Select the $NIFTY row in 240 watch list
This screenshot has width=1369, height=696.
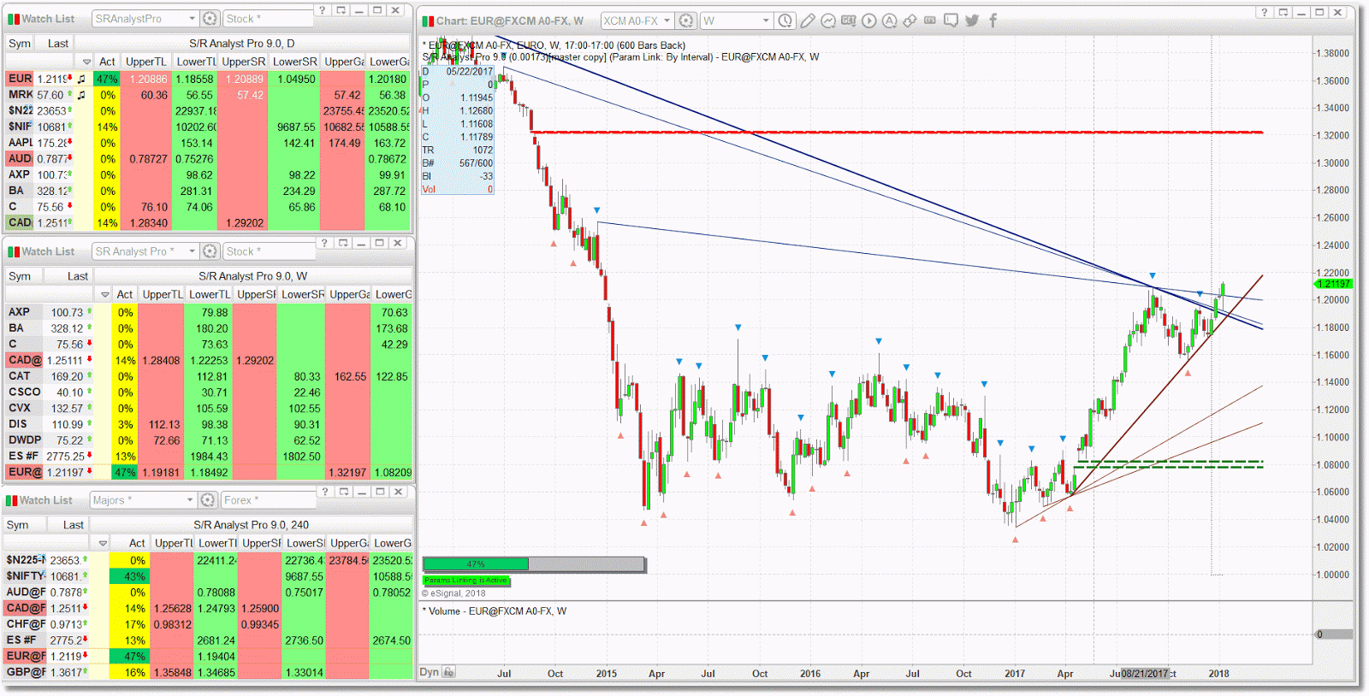tap(208, 576)
